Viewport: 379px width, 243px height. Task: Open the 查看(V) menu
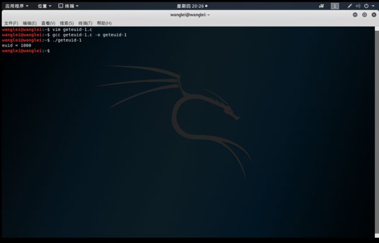[x=48, y=23]
